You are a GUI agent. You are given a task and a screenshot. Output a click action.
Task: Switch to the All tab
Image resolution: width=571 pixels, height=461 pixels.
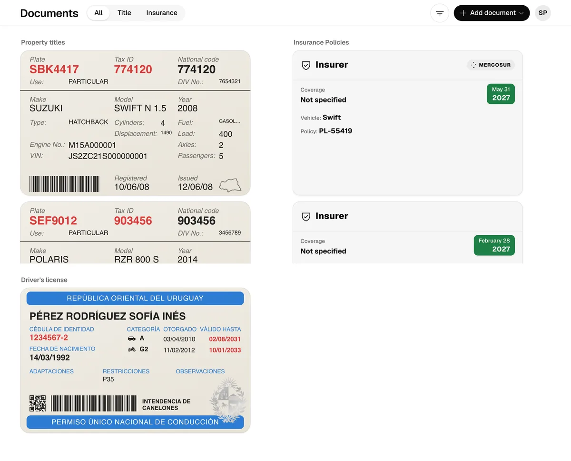point(98,13)
